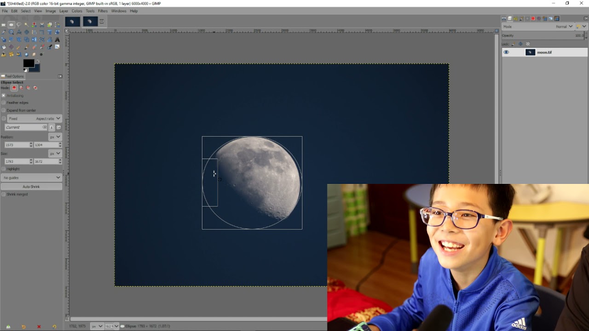The width and height of the screenshot is (589, 331).
Task: Set selection mode to Subtract from selection
Action: pos(28,87)
